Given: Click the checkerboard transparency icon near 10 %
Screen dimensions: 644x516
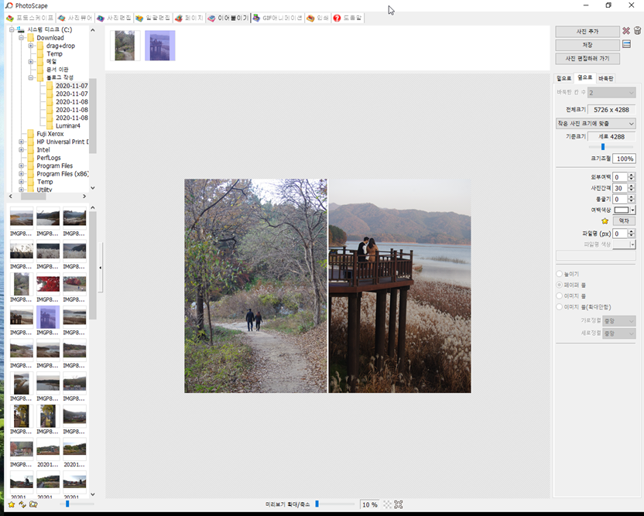Looking at the screenshot, I should click(387, 504).
